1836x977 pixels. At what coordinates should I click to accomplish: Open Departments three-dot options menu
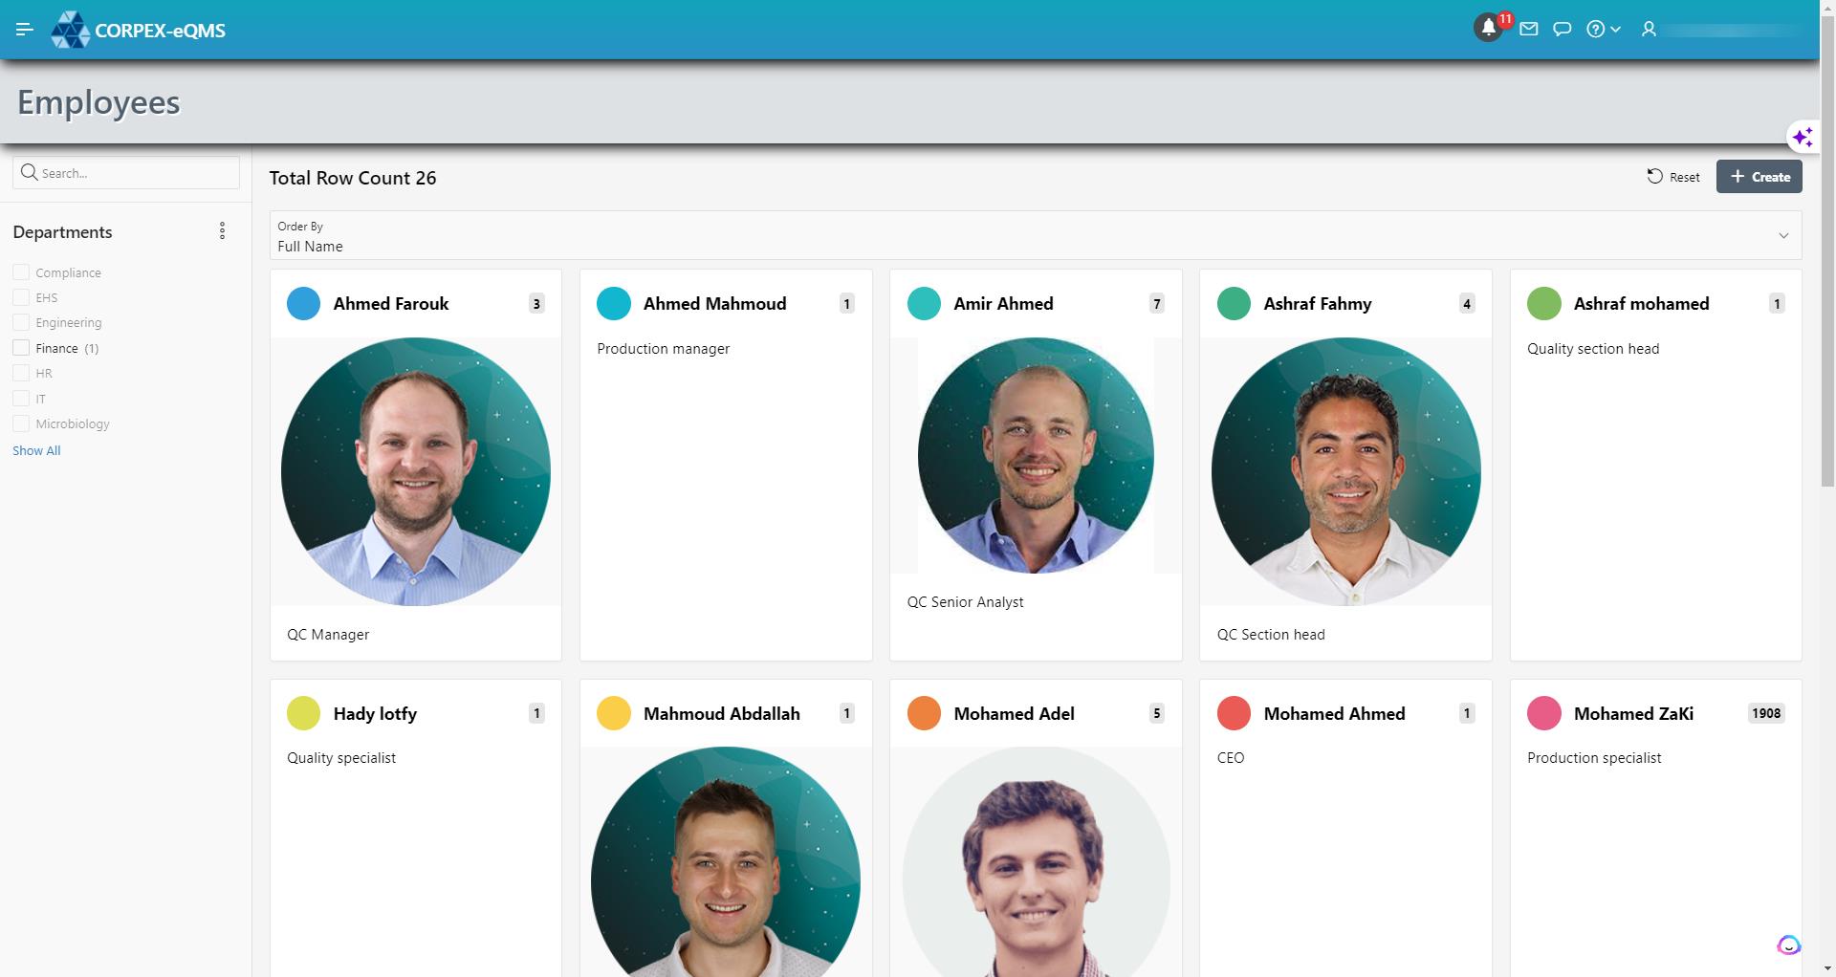(222, 231)
